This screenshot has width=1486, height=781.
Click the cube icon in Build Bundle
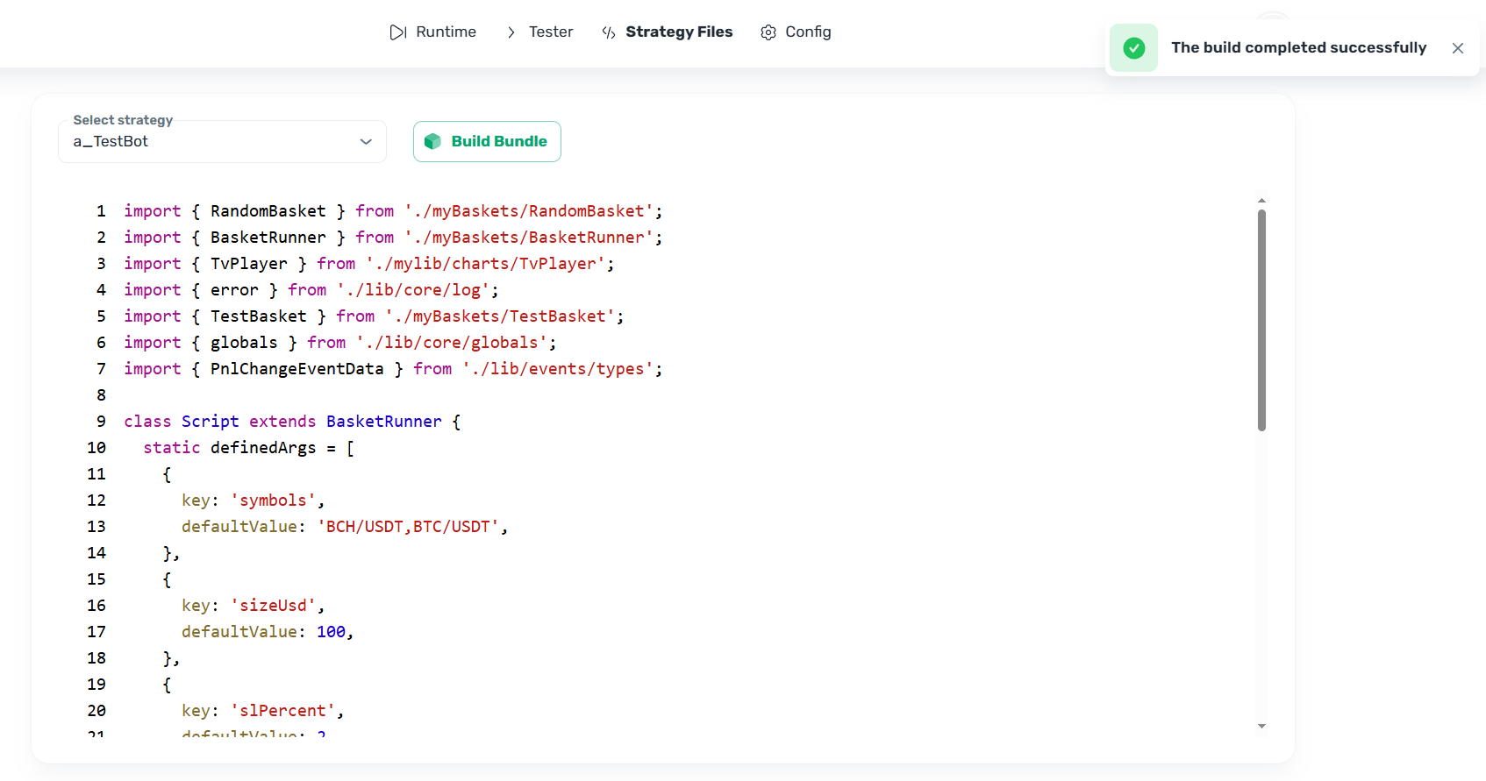(432, 142)
